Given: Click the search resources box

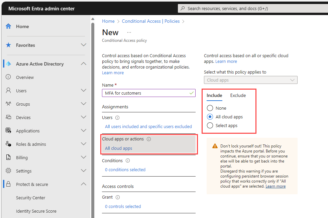Looking at the screenshot, I should pyautogui.click(x=253, y=8).
